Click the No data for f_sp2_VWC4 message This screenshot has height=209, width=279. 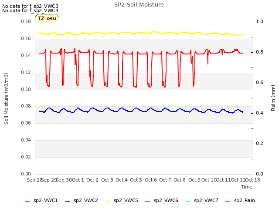click(30, 10)
